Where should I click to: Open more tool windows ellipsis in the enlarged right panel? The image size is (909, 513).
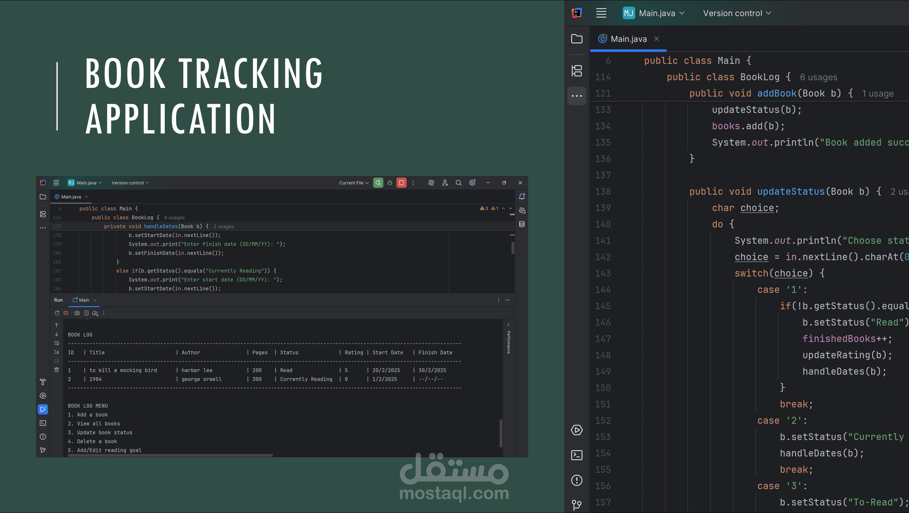577,96
